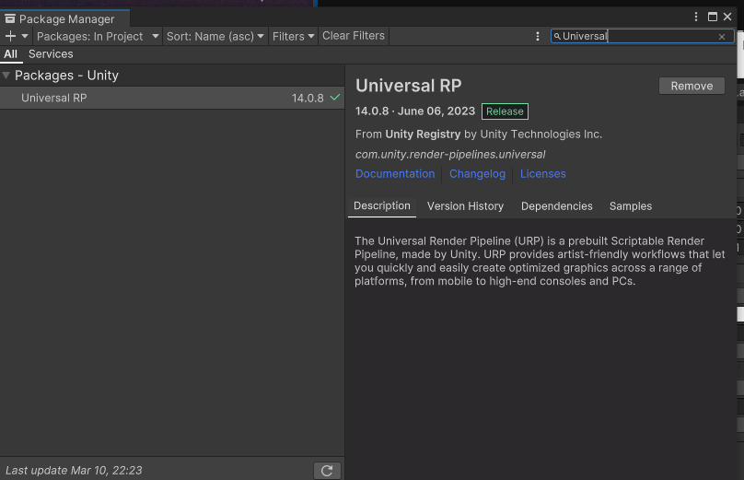Collapse the Packages - Unity group
The width and height of the screenshot is (744, 480).
click(6, 76)
